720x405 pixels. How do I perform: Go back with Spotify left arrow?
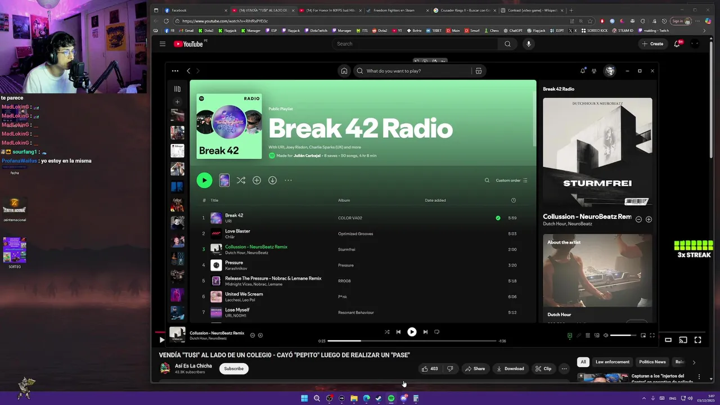pos(188,71)
